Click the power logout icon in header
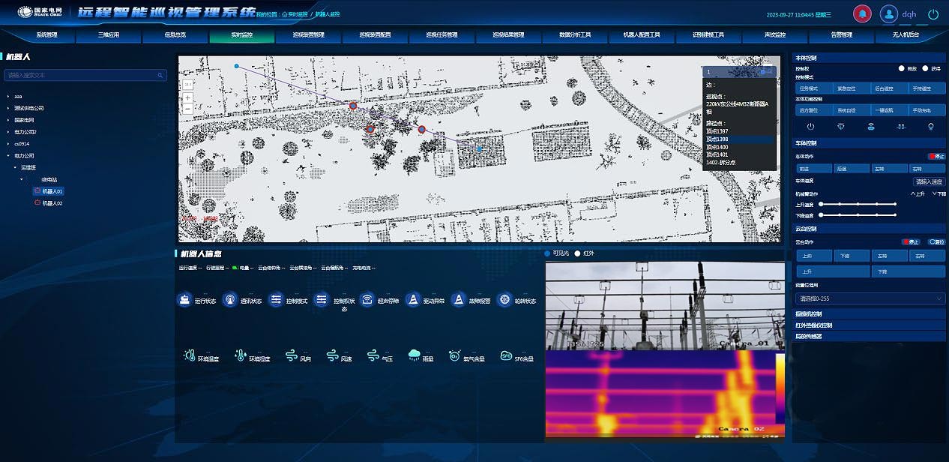 pyautogui.click(x=933, y=13)
